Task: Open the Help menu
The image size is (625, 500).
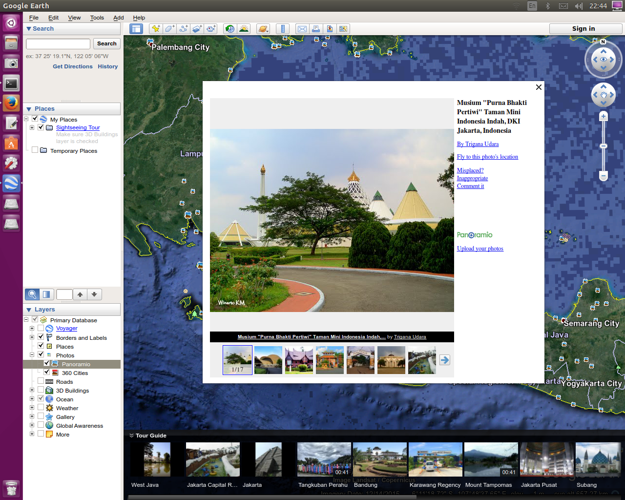Action: click(139, 18)
